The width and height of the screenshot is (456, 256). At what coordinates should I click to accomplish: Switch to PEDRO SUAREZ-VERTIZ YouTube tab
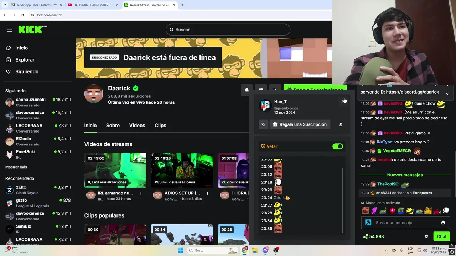92,5
